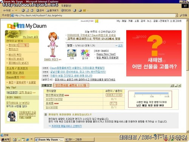Image resolution: width=189 pixels, height=142 pixels.
Task: Open 임시보관함 folder in mail table
Action: [x=52, y=107]
